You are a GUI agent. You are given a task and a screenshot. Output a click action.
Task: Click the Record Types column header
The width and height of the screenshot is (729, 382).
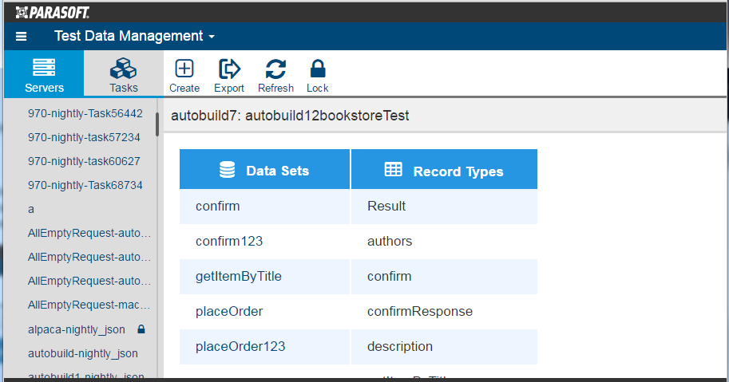click(x=444, y=169)
